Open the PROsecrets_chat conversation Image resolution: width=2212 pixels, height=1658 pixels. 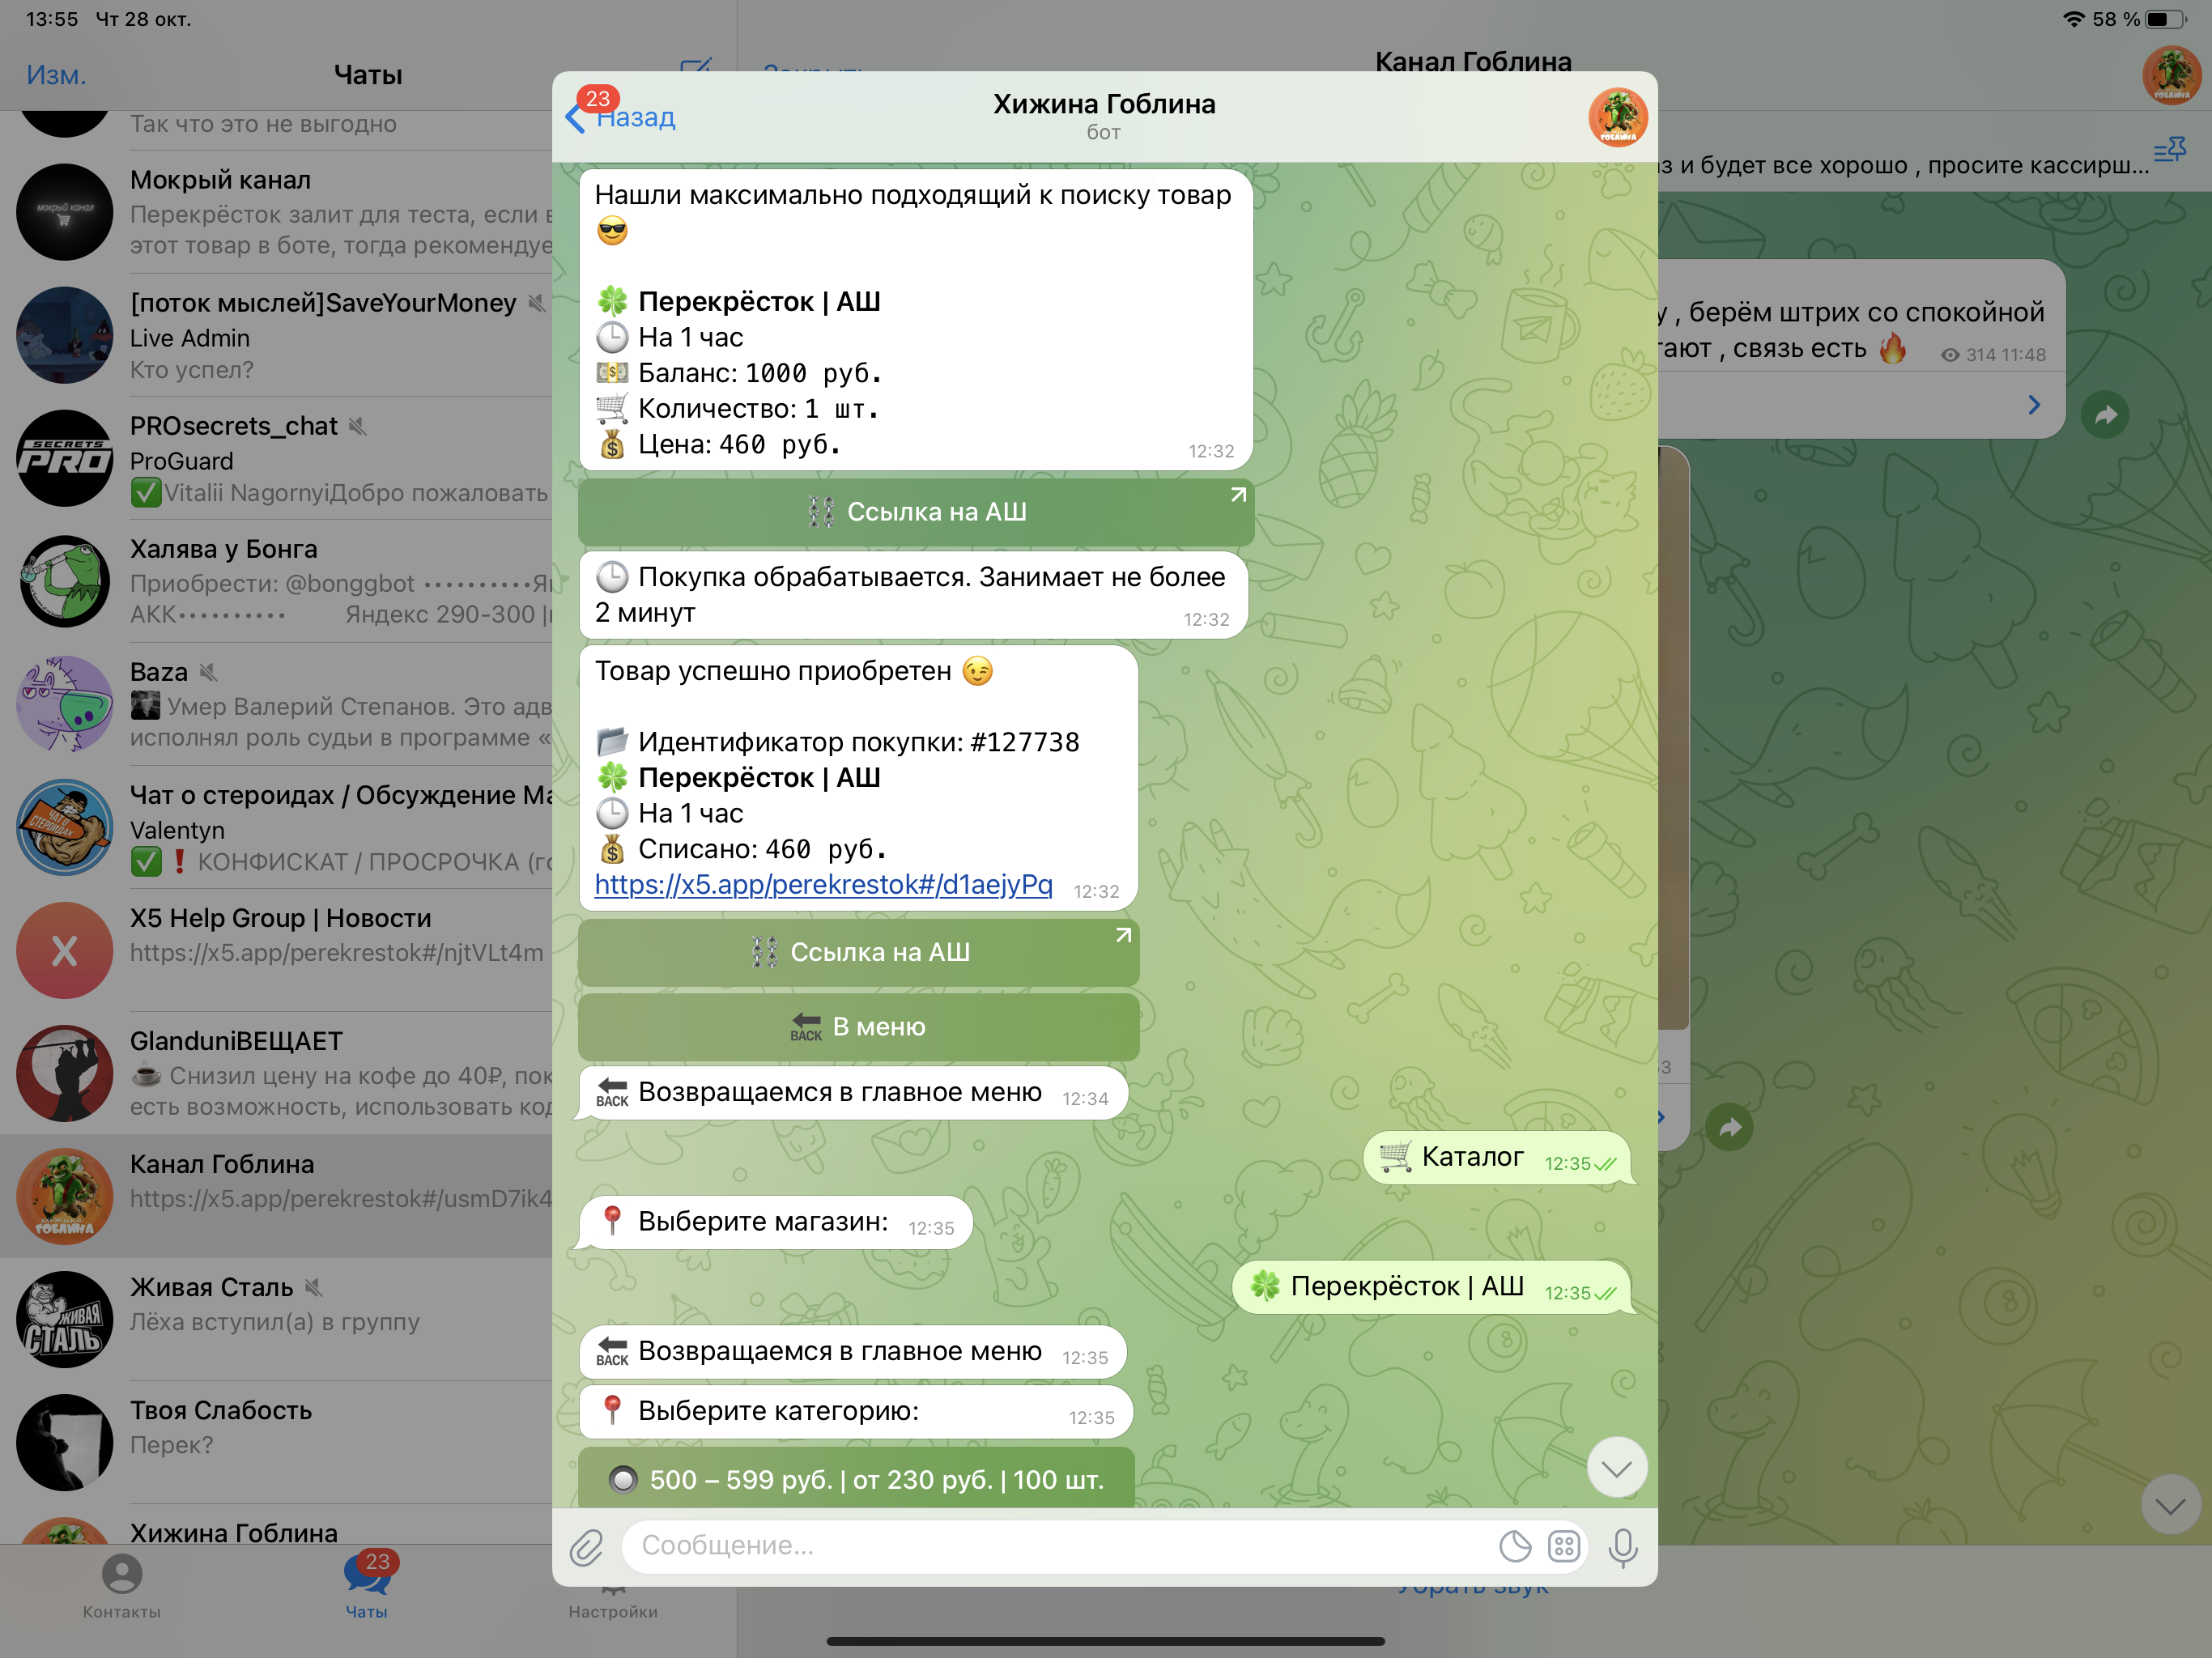tap(276, 458)
